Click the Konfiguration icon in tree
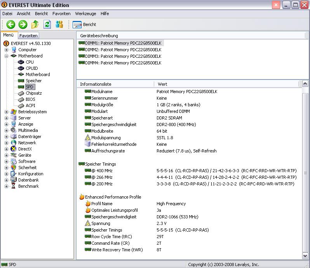The height and width of the screenshot is (268, 310). pyautogui.click(x=14, y=174)
